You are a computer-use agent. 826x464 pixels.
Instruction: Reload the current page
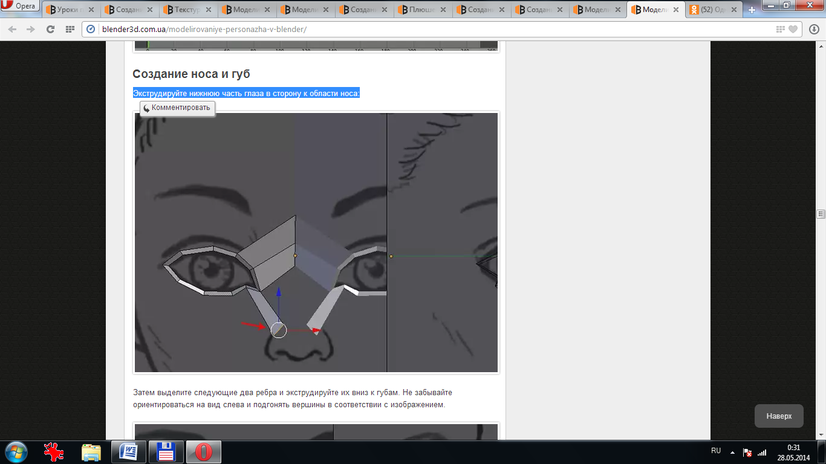coord(51,30)
